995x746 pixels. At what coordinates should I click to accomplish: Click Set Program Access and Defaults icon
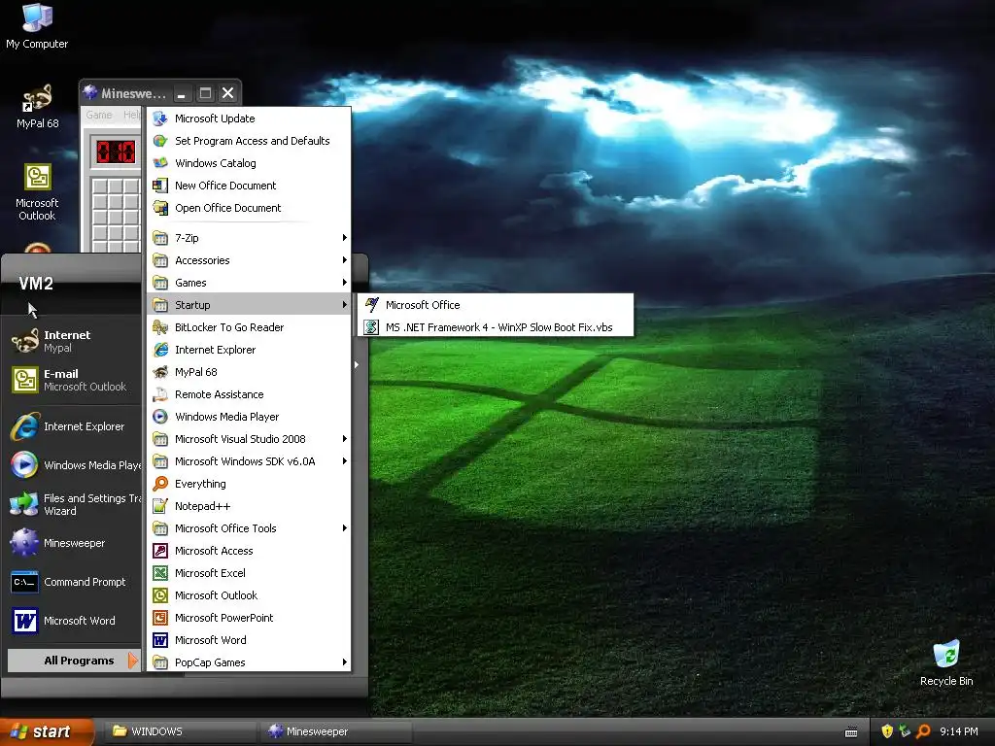[x=160, y=141]
